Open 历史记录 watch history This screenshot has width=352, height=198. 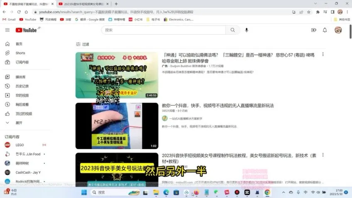[22, 86]
